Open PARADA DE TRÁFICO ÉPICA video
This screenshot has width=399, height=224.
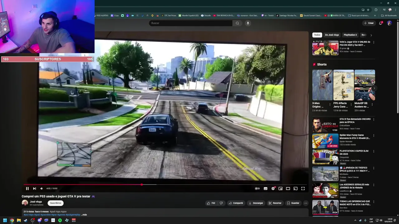325,174
